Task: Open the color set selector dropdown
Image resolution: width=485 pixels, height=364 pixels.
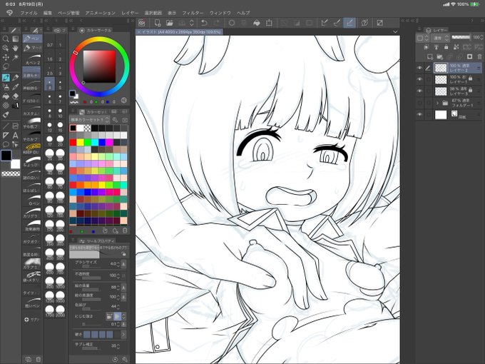Action: (89, 119)
